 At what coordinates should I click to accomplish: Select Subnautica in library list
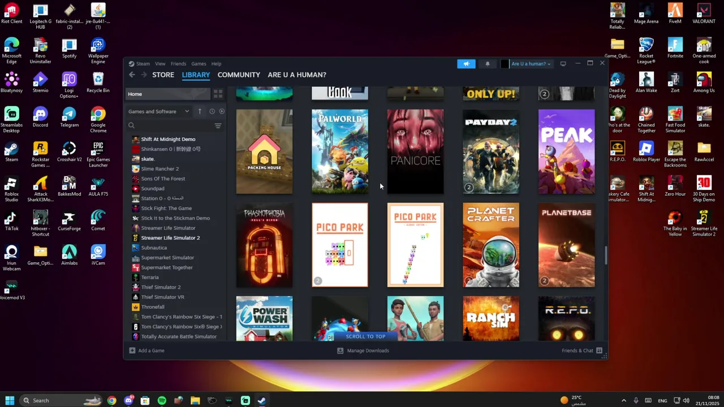[154, 248]
